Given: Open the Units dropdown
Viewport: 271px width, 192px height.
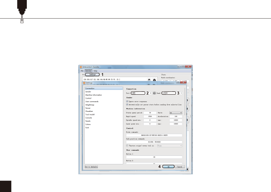Looking at the screenshot, I should tap(176, 113).
